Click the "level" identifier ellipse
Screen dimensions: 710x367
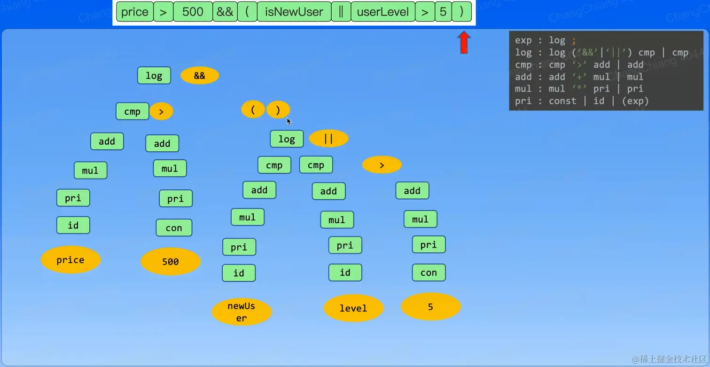click(353, 308)
